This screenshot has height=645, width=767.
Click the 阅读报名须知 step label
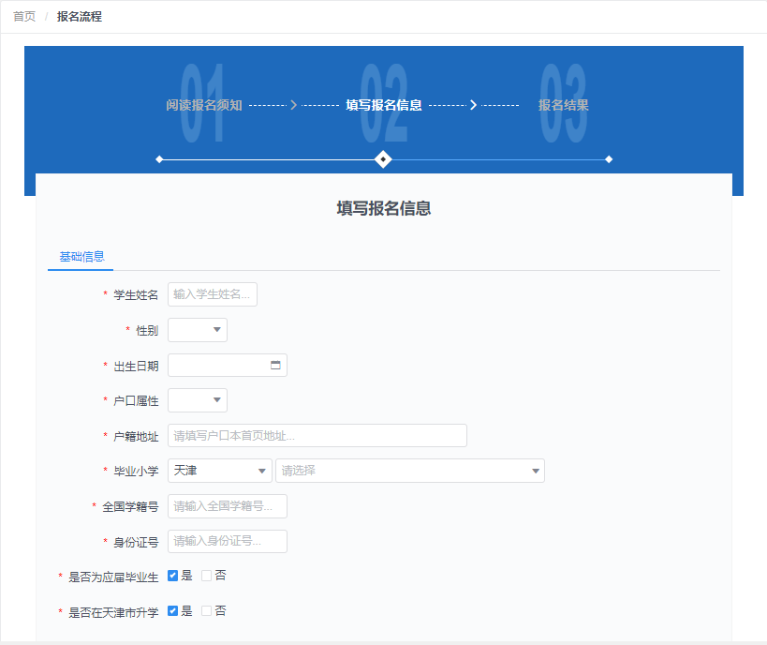click(x=204, y=105)
